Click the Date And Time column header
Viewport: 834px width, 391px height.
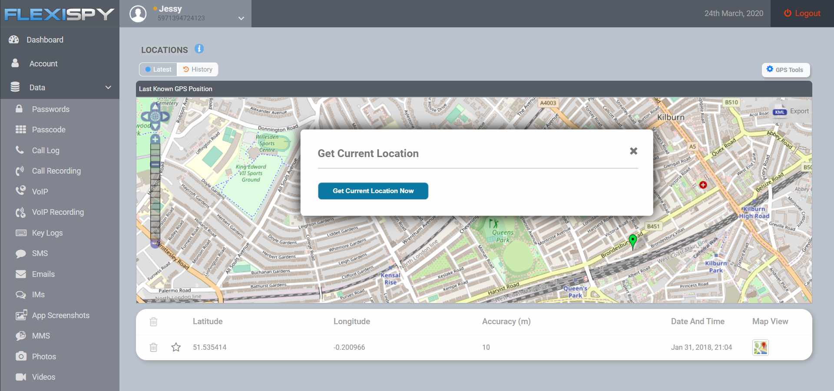698,322
